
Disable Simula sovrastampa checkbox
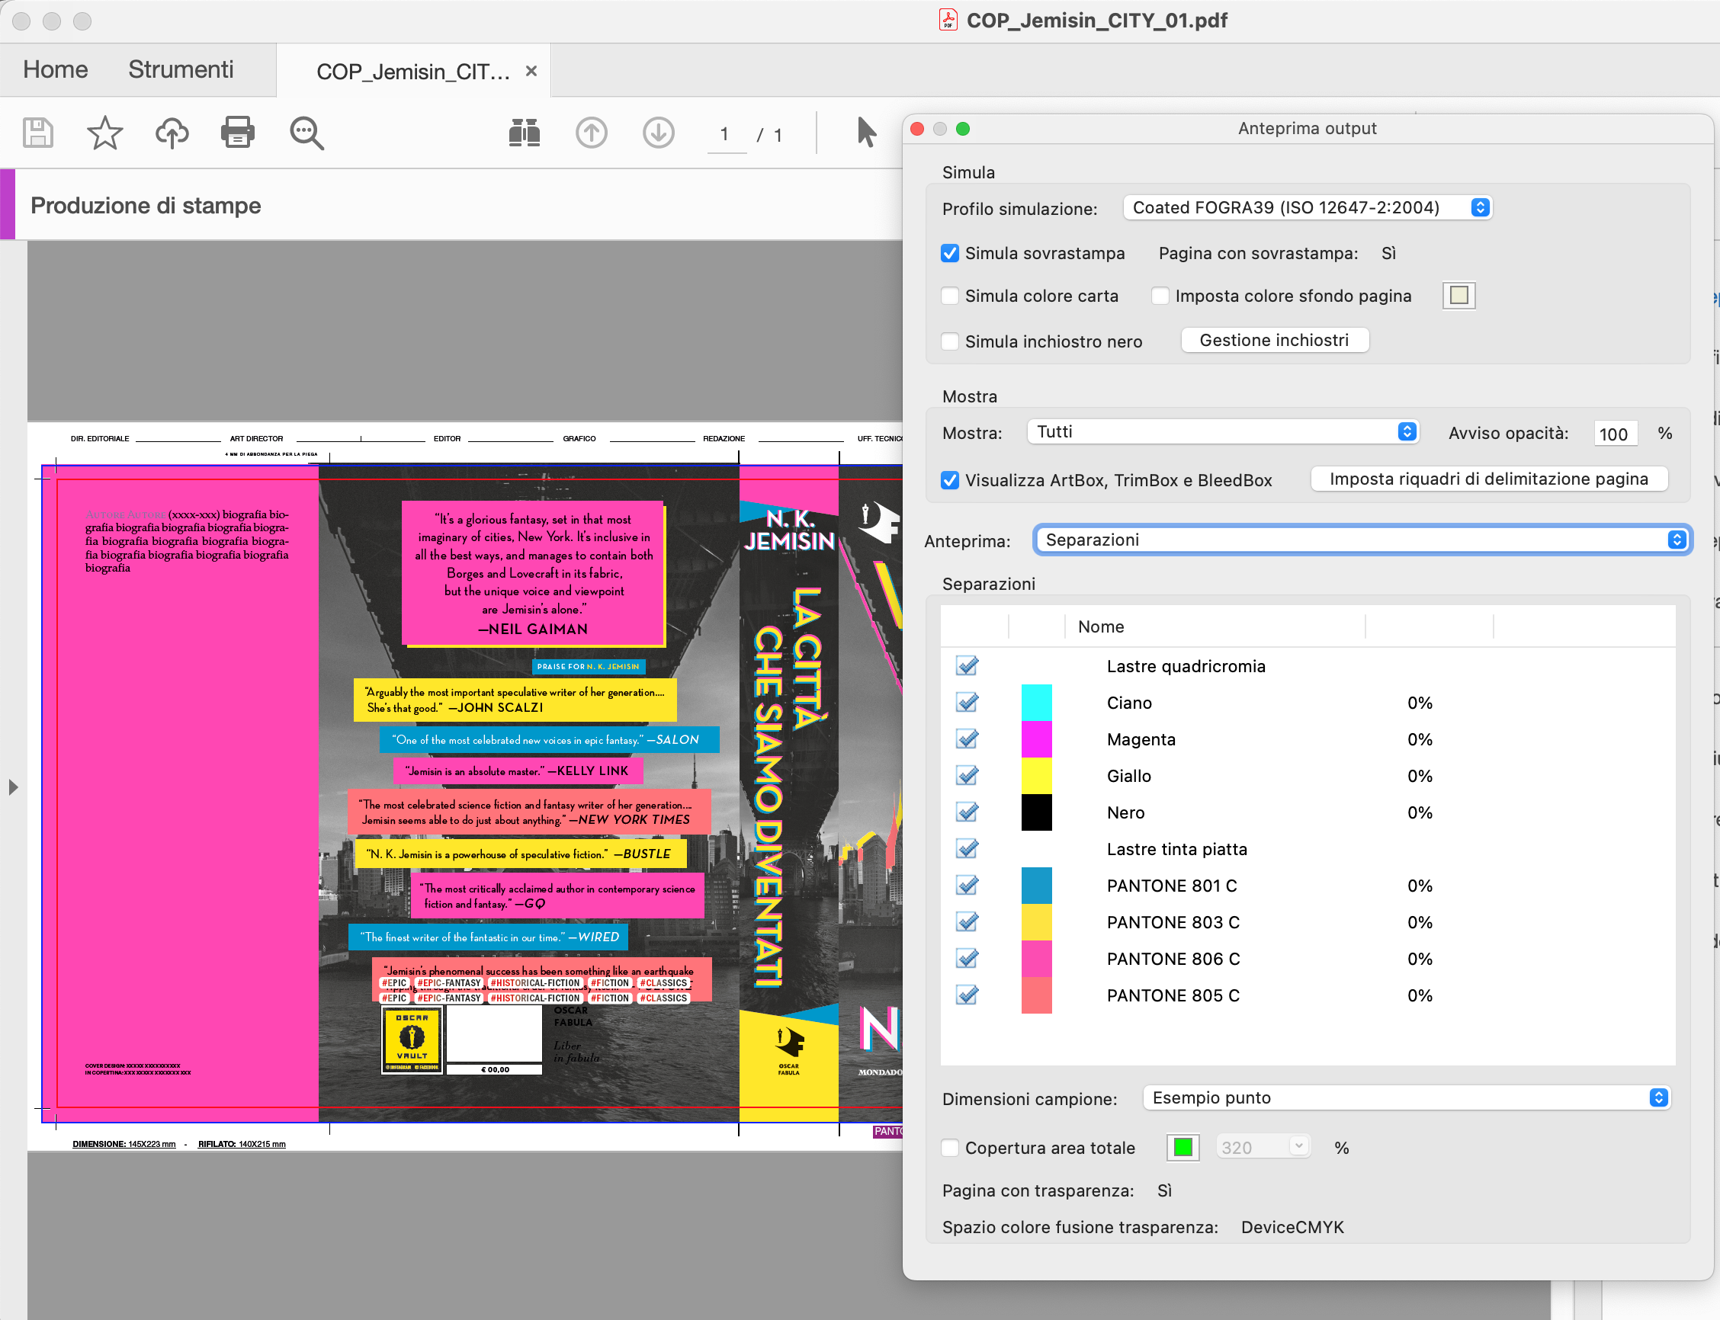(950, 253)
